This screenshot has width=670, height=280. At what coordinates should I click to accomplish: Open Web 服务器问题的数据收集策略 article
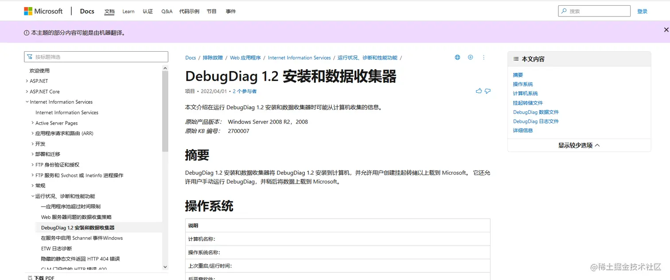point(76,217)
